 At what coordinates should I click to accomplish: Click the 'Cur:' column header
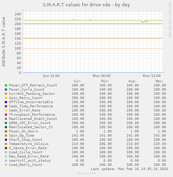[78, 81]
